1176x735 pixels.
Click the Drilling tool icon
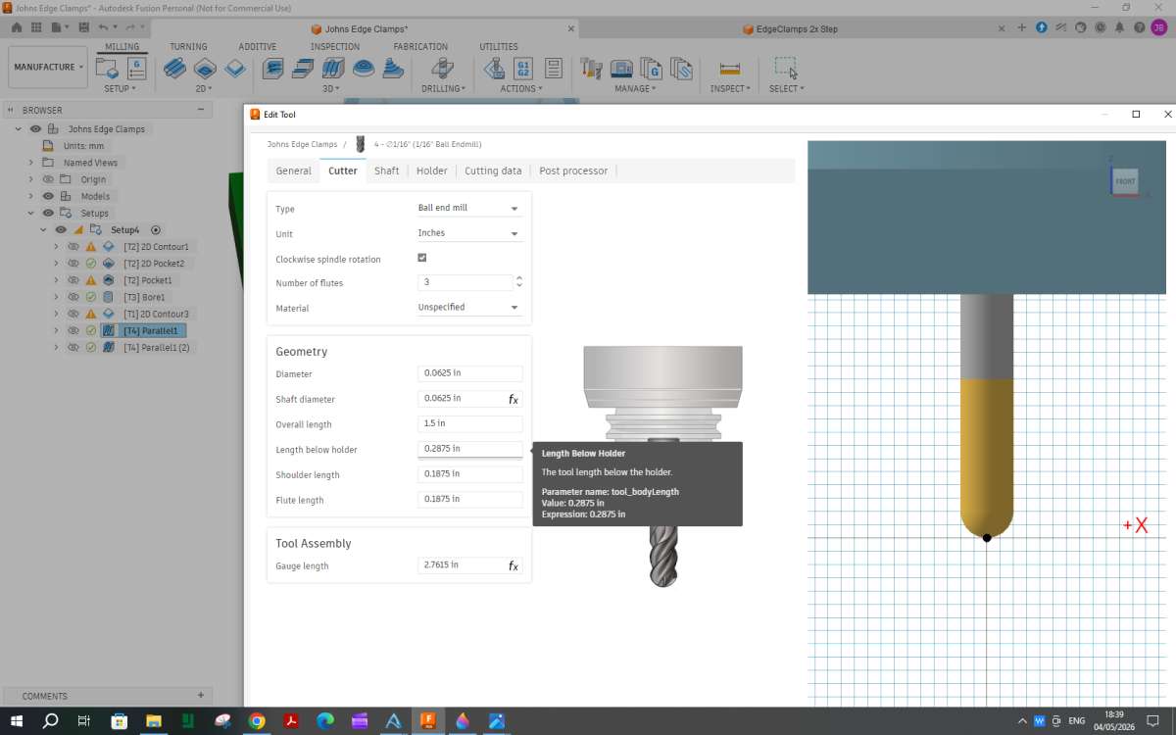click(442, 69)
